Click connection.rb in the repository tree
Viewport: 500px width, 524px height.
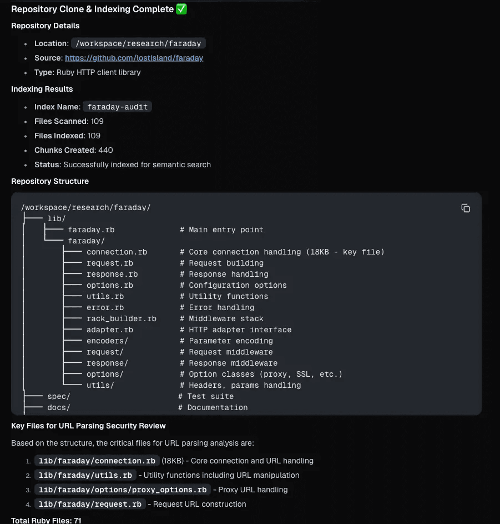click(x=117, y=252)
